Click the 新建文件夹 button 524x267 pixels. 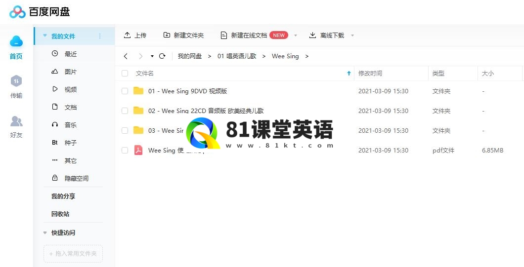pyautogui.click(x=183, y=35)
